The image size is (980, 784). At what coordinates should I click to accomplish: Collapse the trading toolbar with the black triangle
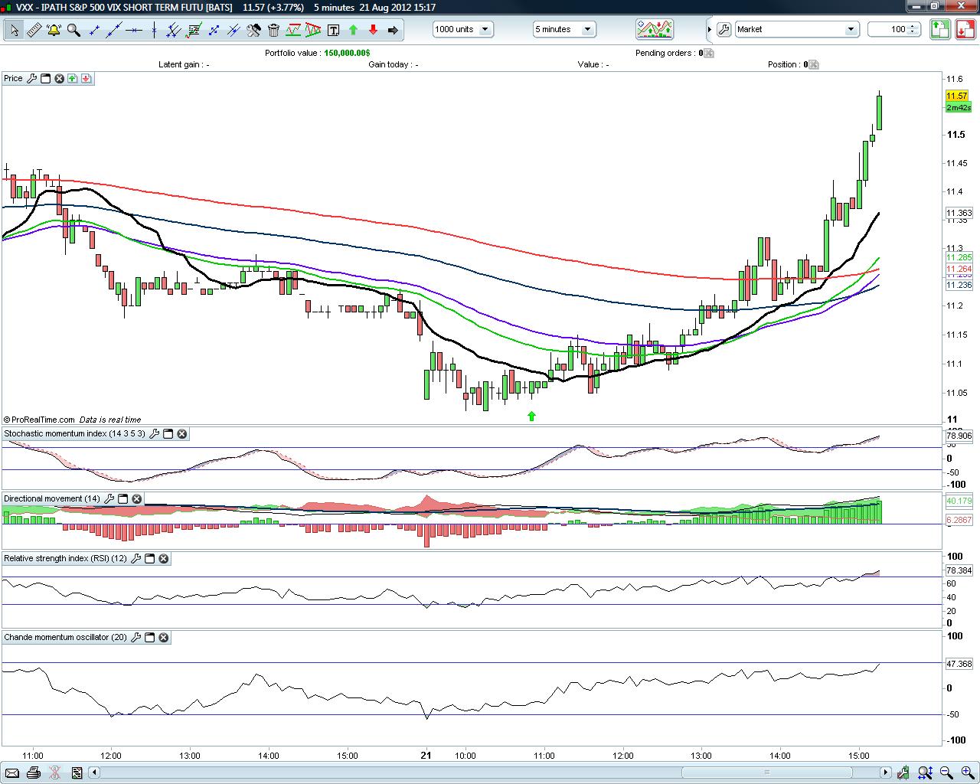710,30
